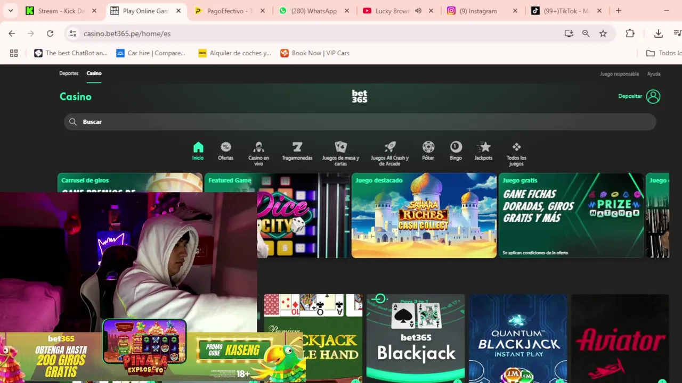Open the bet365 Blackjack game tile

[416, 338]
